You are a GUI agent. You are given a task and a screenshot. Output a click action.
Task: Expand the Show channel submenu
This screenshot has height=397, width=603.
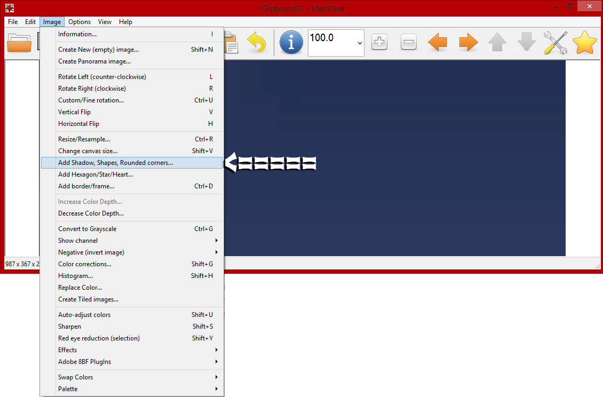[x=132, y=241]
